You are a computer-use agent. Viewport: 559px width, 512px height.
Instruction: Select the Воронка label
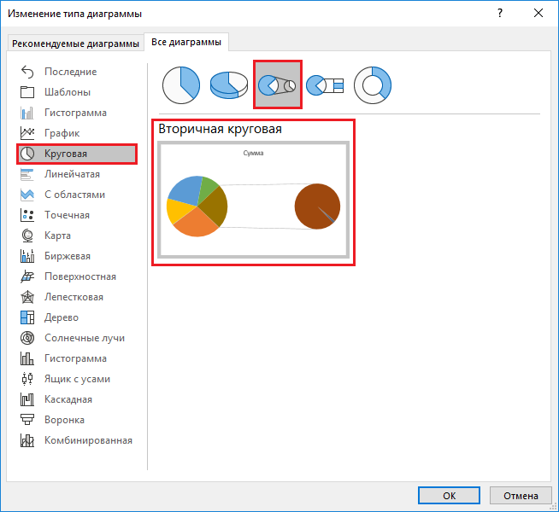coord(64,420)
